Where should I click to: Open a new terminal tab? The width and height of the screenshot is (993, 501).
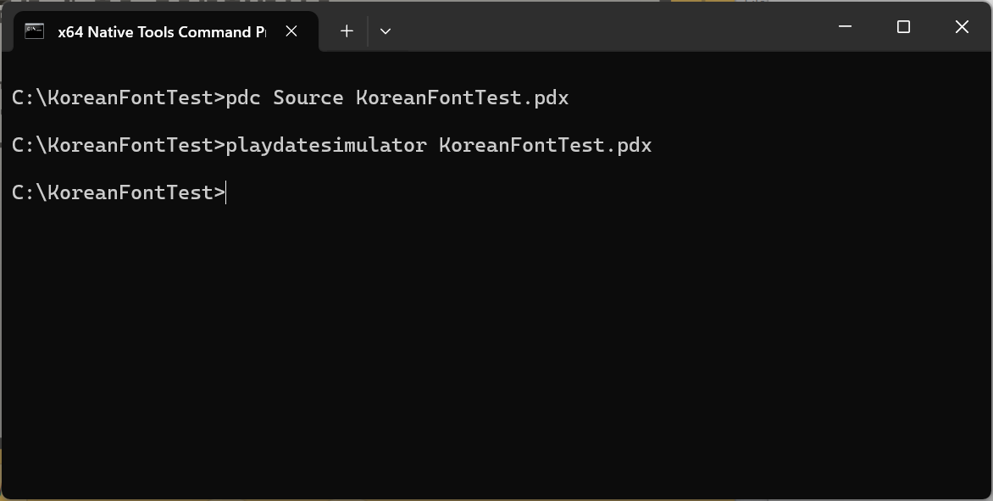tap(347, 31)
